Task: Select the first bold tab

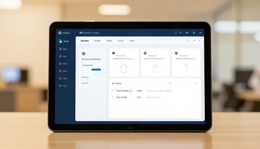Action: click(x=85, y=41)
